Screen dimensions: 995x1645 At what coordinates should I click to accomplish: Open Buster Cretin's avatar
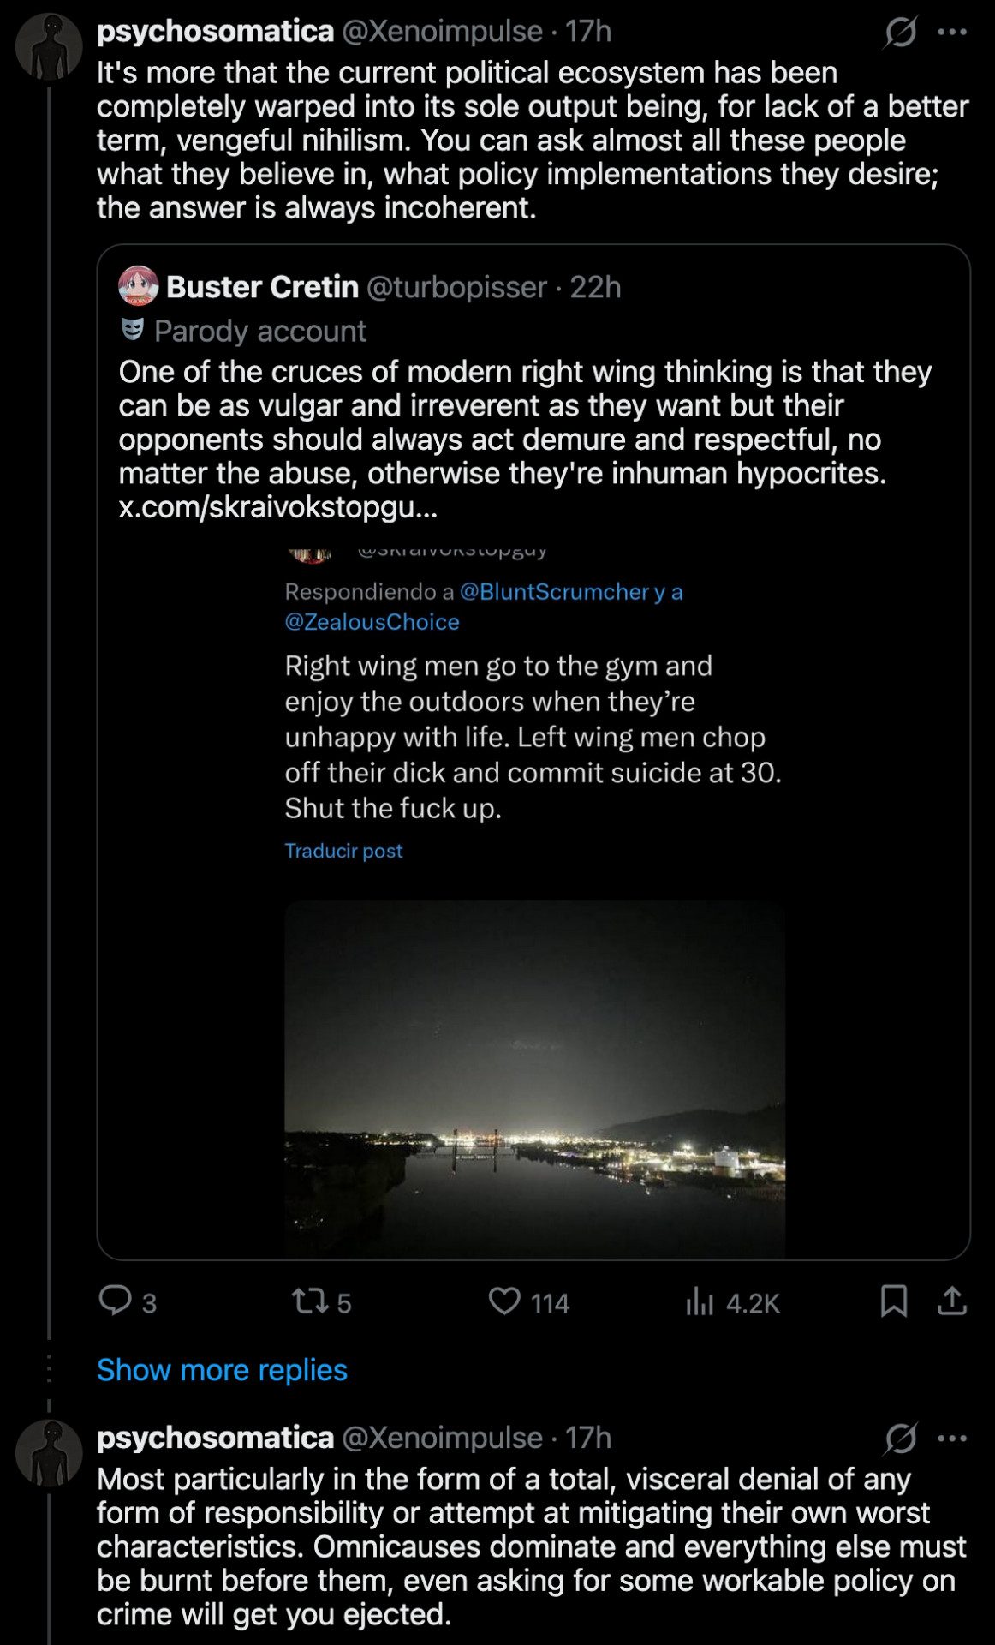tap(139, 286)
